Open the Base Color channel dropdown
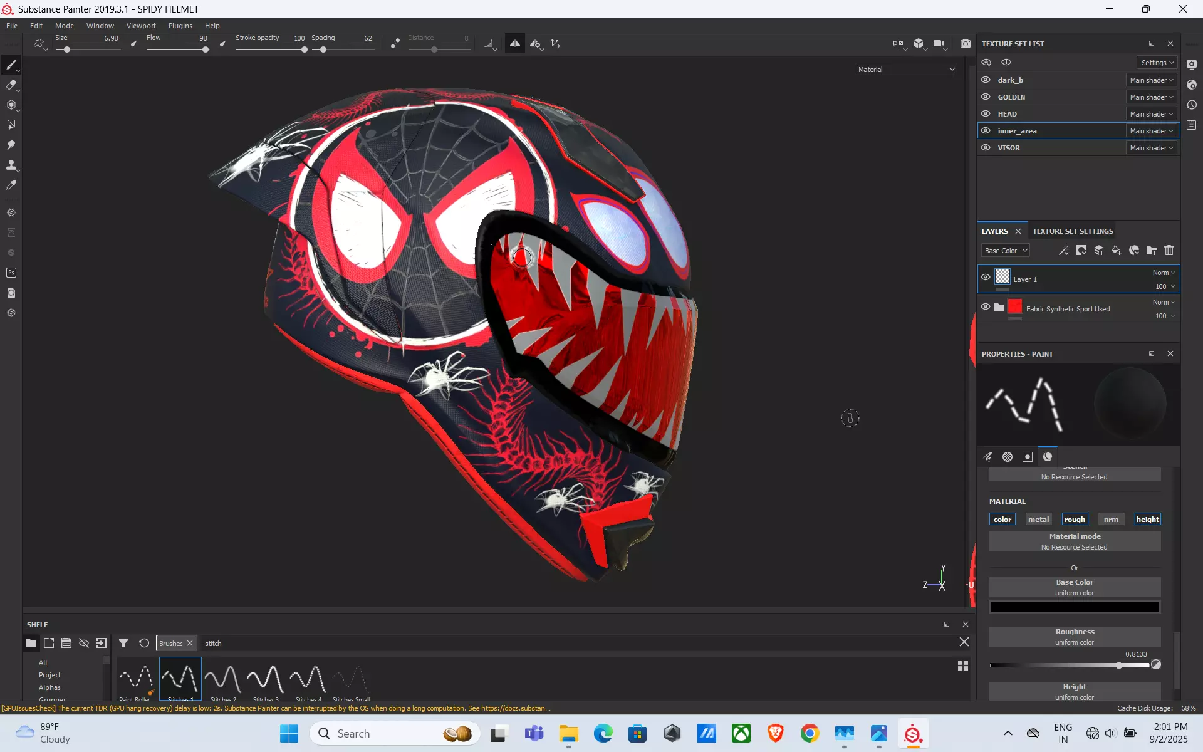Viewport: 1203px width, 752px height. coord(1005,251)
